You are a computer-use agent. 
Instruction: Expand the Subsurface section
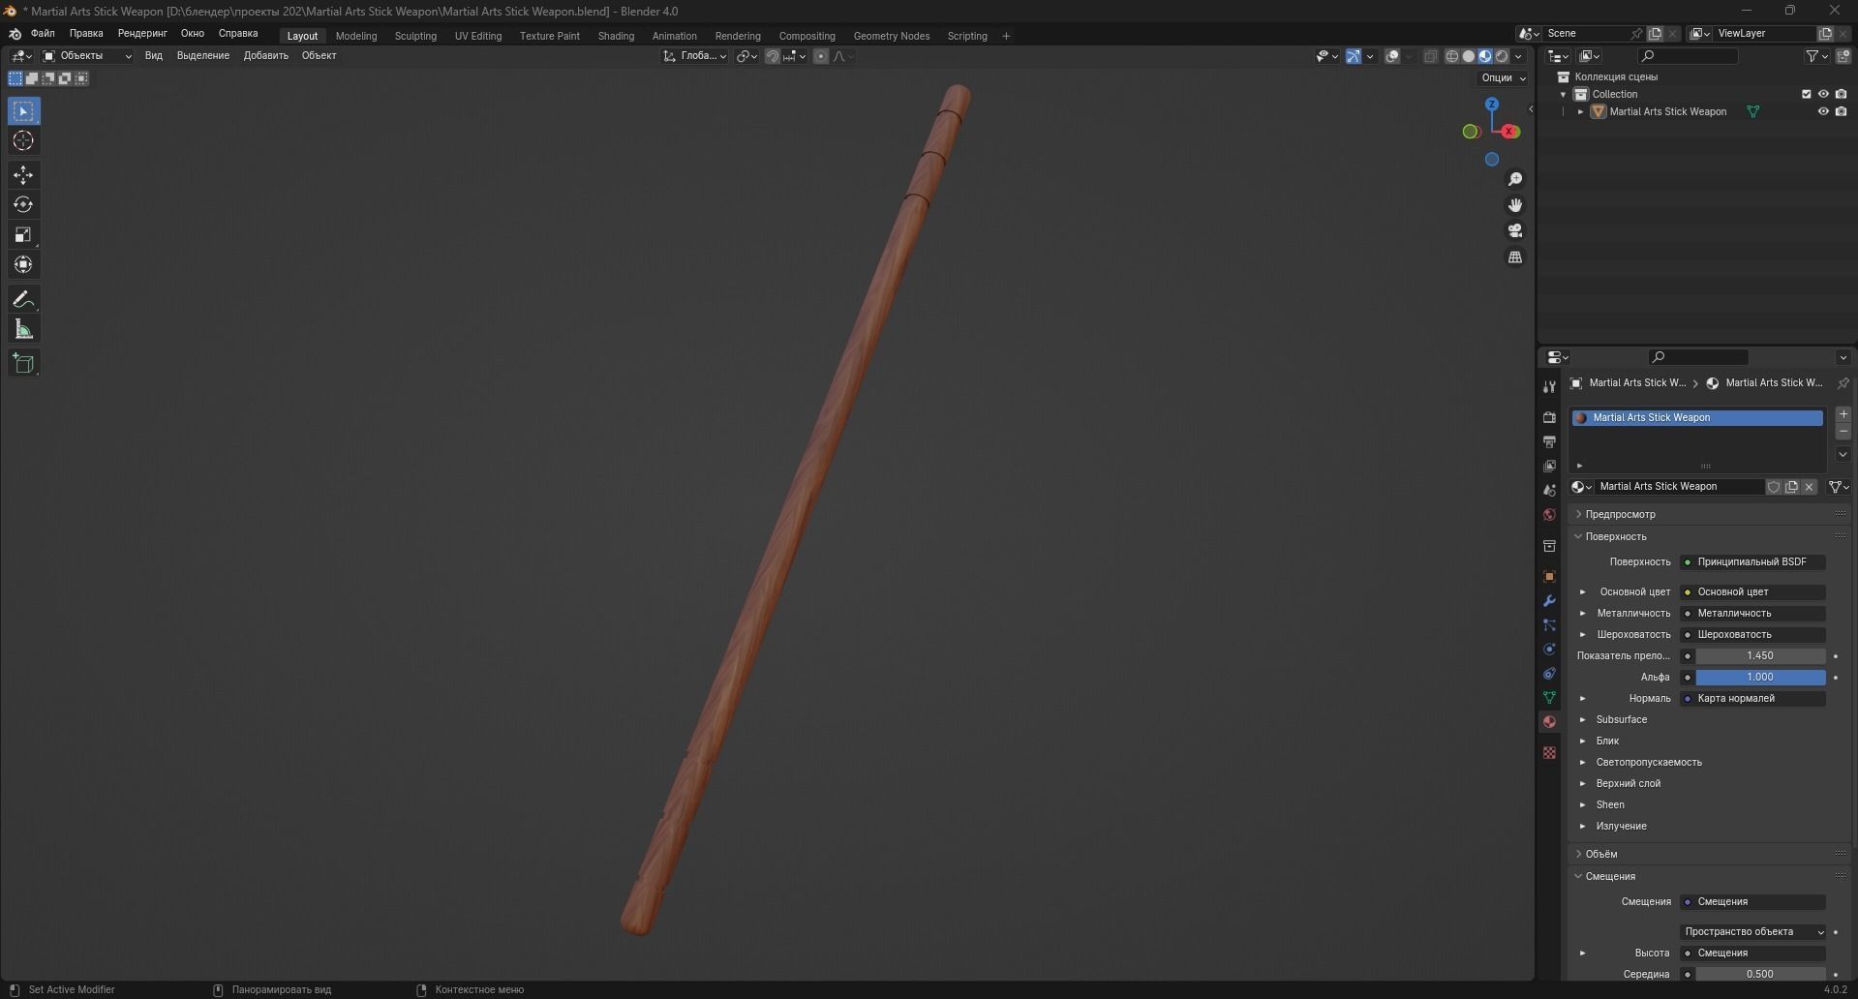(1622, 719)
